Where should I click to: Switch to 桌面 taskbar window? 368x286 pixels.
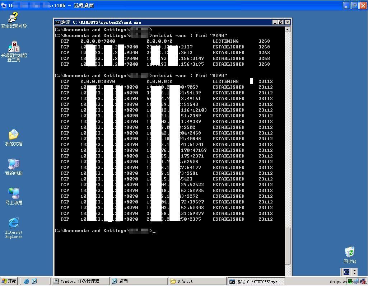139,281
